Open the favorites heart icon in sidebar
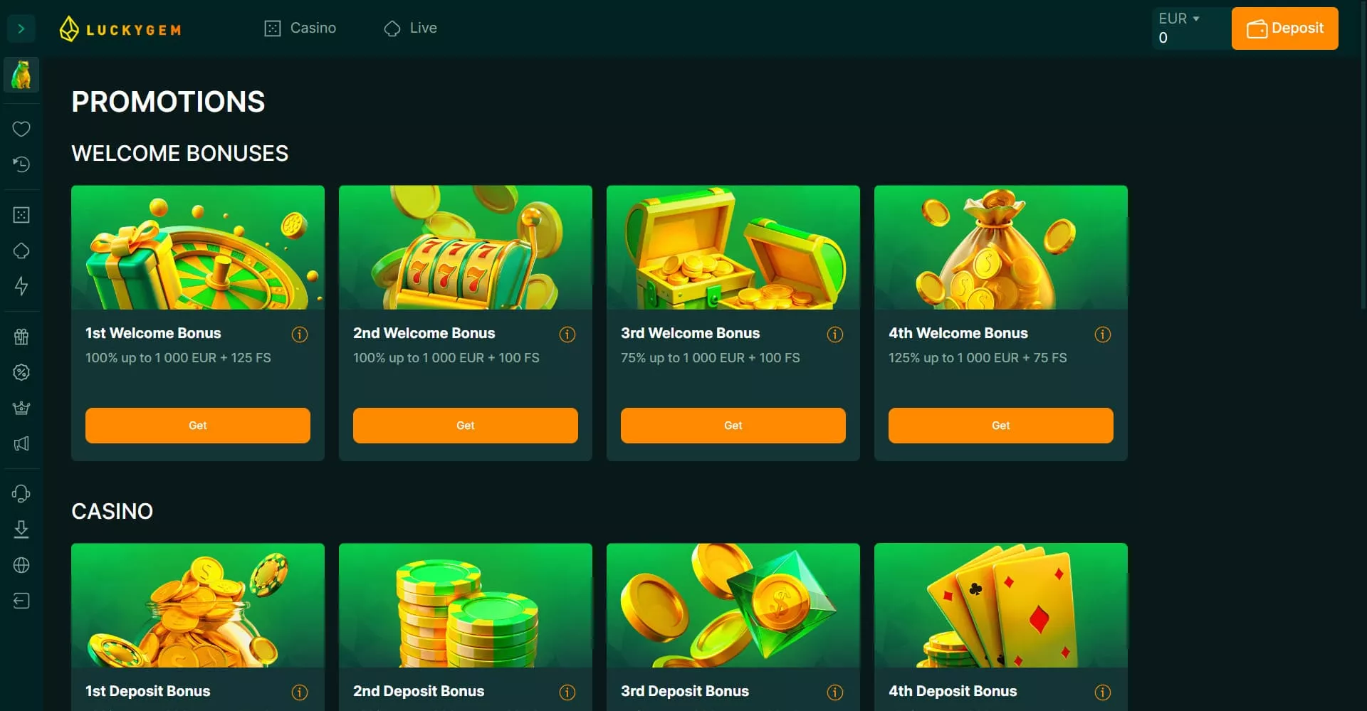The width and height of the screenshot is (1367, 711). [x=21, y=129]
